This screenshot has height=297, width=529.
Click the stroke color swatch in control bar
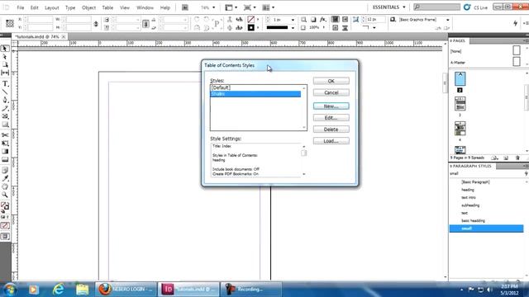[x=250, y=27]
